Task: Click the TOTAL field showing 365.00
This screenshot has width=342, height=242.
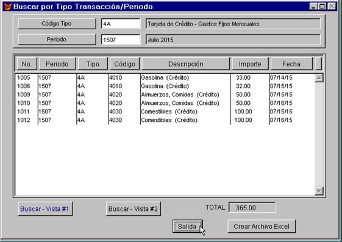Action: [x=252, y=207]
